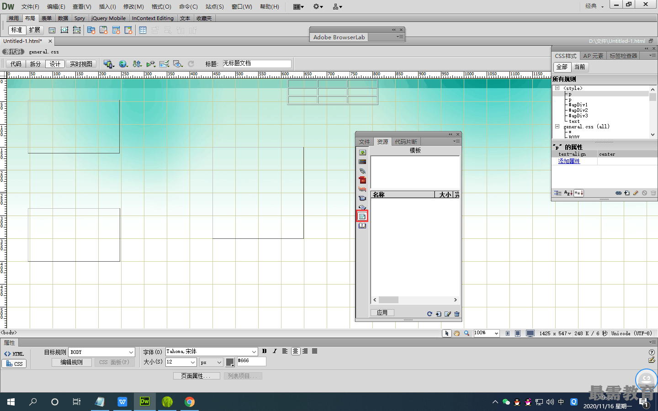Open the 经典 workspace switcher dropdown
This screenshot has width=658, height=411.
pyautogui.click(x=594, y=6)
